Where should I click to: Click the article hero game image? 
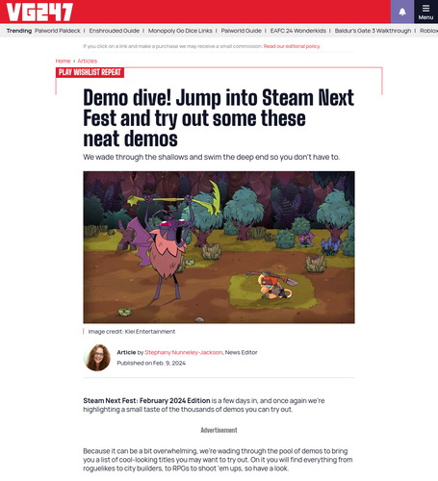[219, 247]
